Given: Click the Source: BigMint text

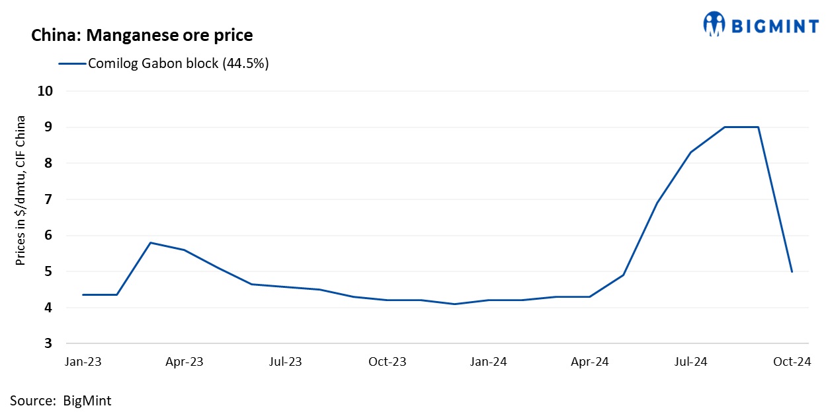Looking at the screenshot, I should (61, 400).
